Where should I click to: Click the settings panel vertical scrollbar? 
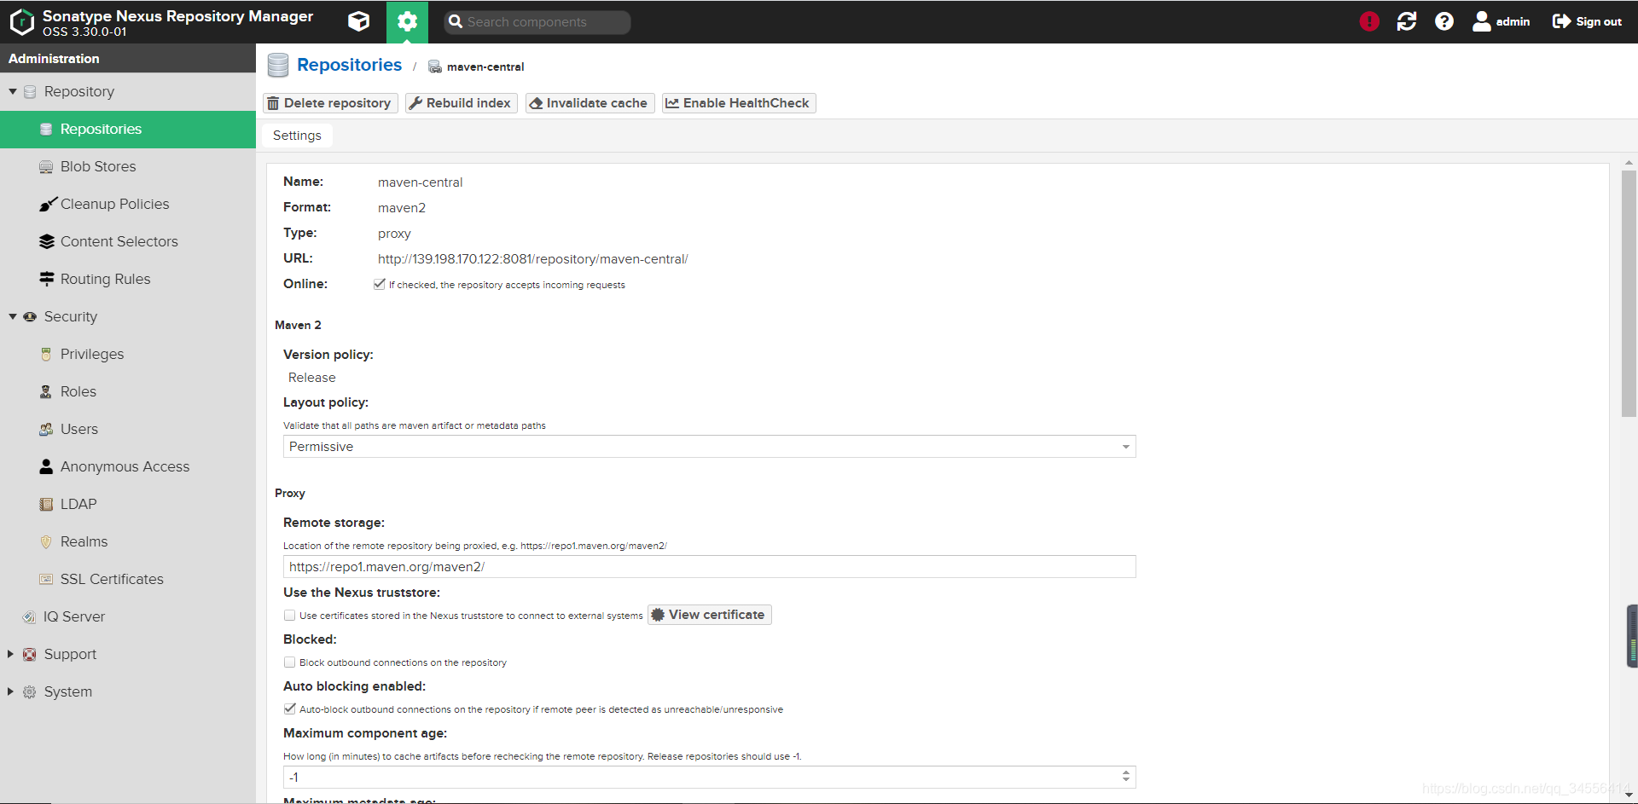[x=1629, y=293]
